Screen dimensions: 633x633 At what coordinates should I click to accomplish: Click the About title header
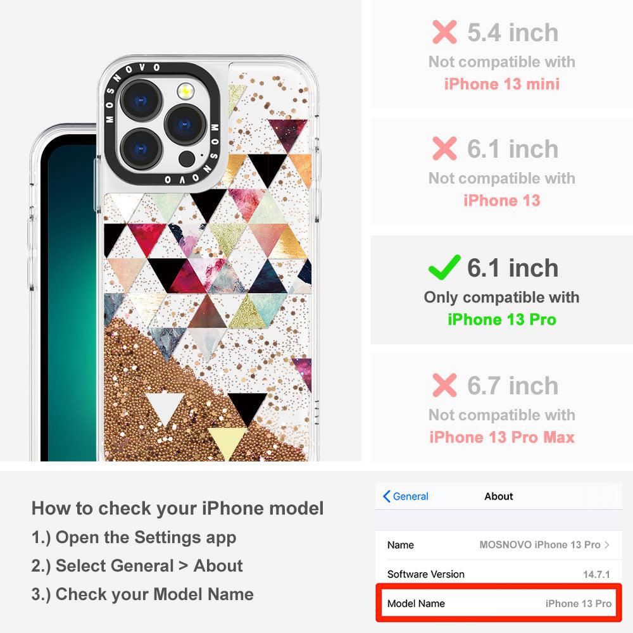[x=499, y=496]
